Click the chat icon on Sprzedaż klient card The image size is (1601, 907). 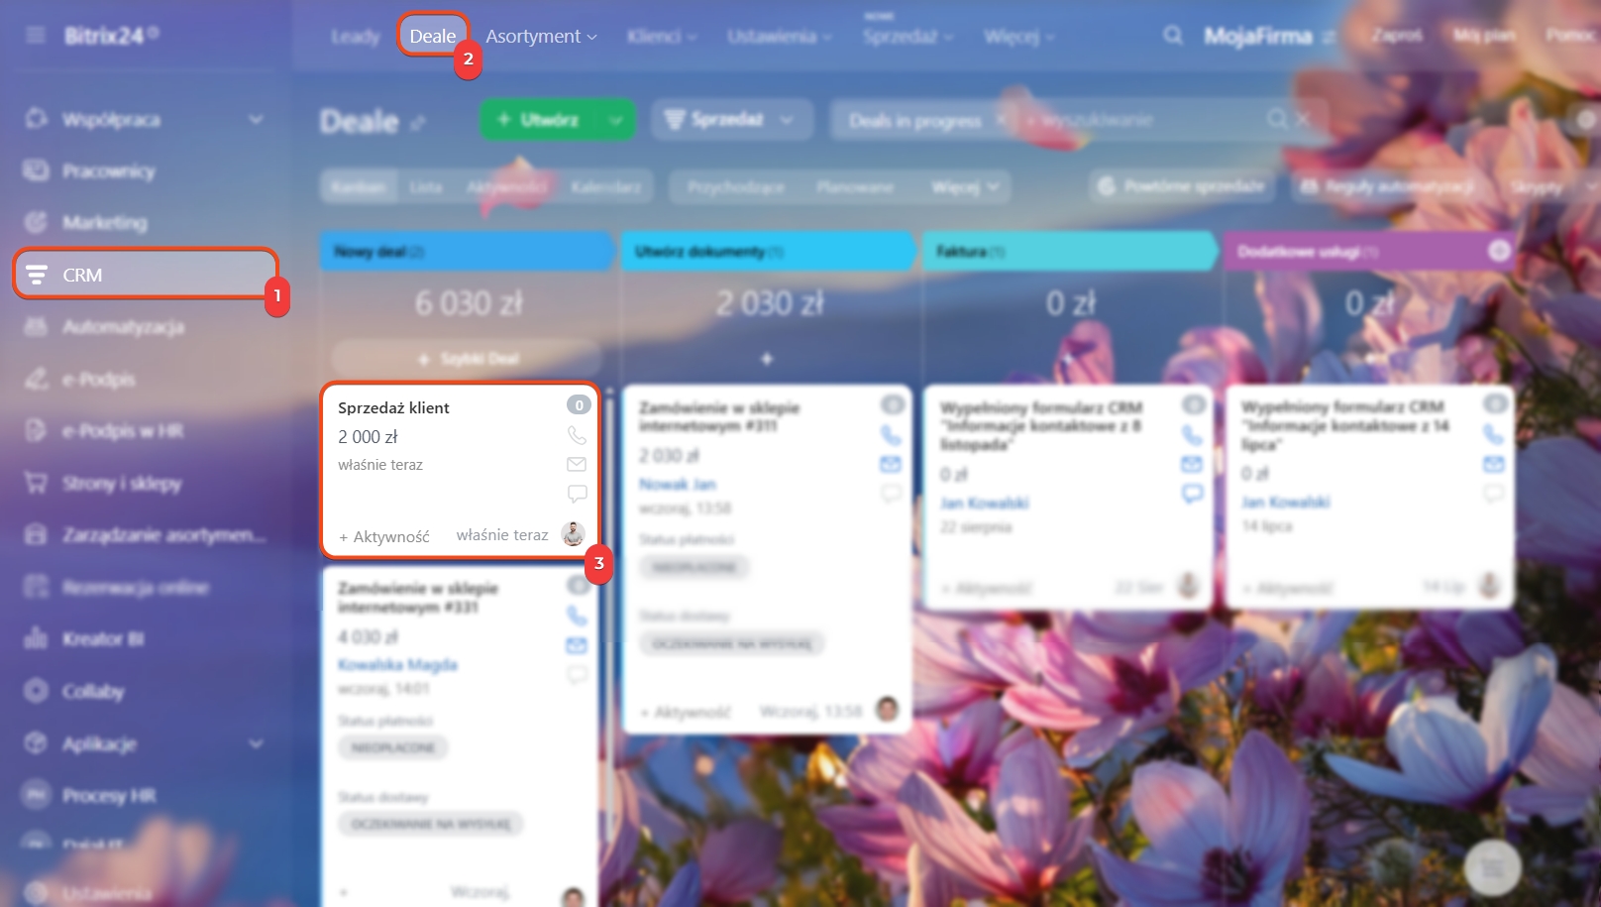(x=577, y=493)
